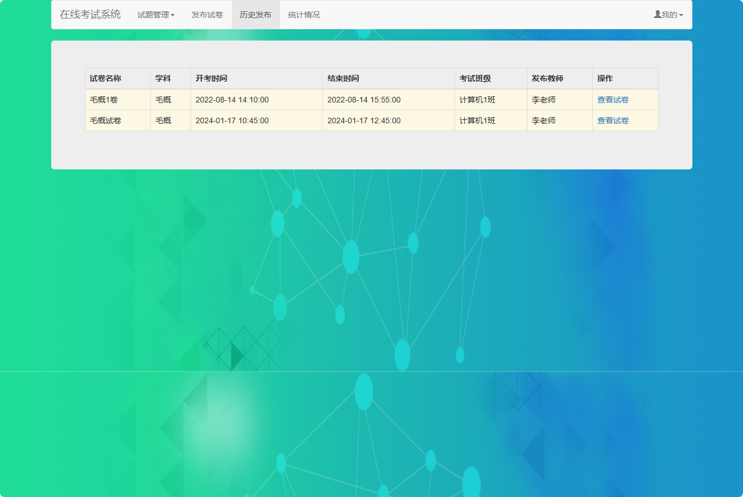Click the 结束时间 column header
Screen dimensions: 743x497
[342, 78]
